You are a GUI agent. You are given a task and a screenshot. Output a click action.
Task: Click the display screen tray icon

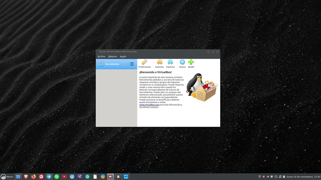[276, 177]
